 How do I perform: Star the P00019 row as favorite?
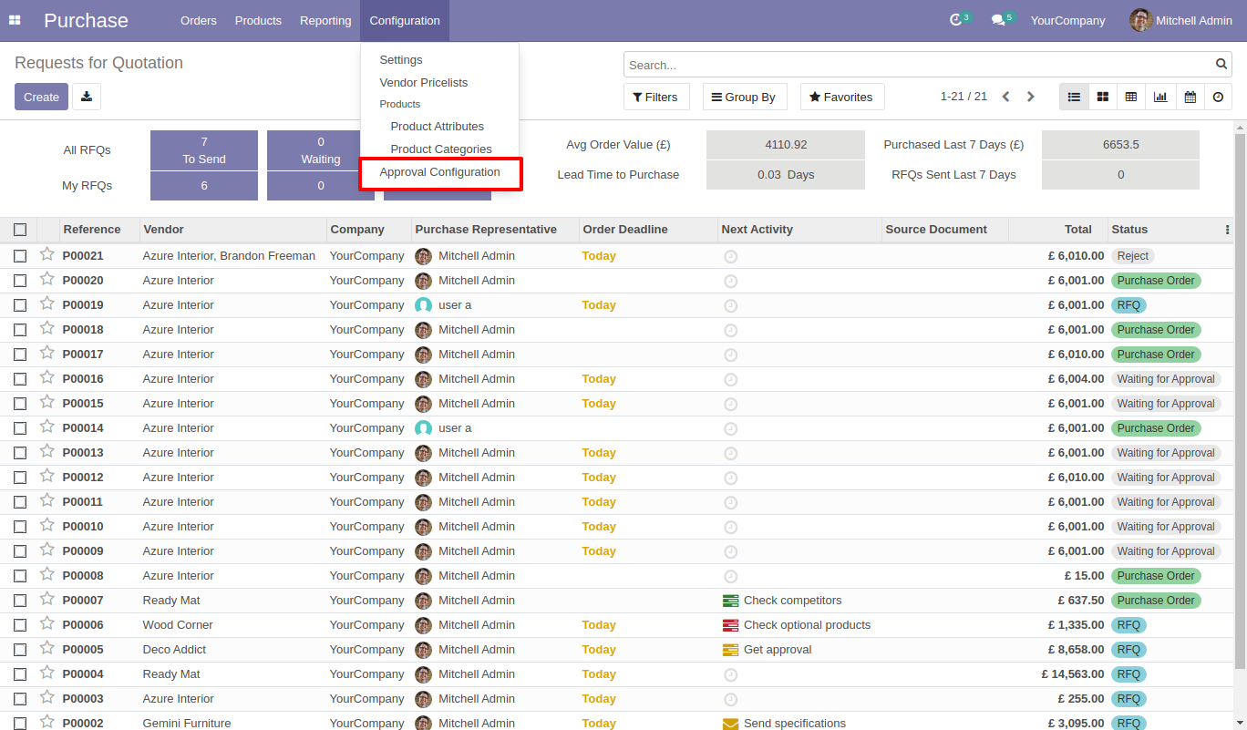tap(47, 303)
